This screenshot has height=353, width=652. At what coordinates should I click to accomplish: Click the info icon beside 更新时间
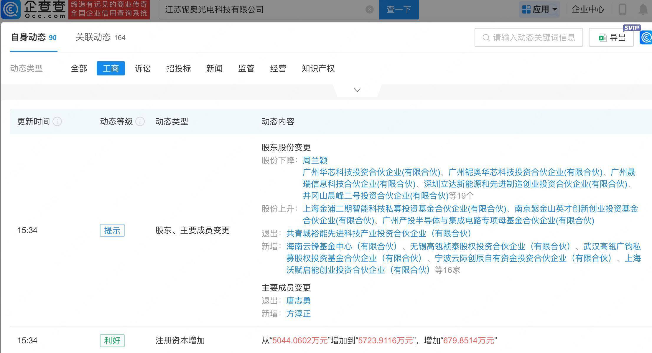pos(57,121)
